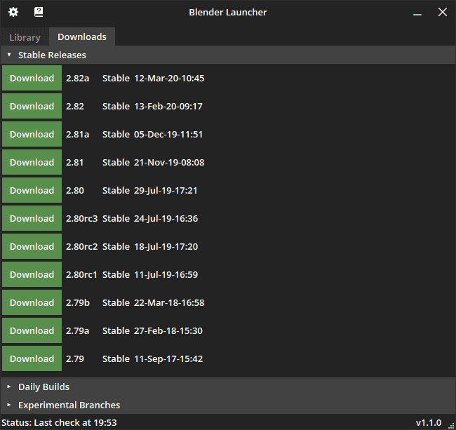456x430 pixels.
Task: Open settings via the gear icon
Action: tap(13, 12)
